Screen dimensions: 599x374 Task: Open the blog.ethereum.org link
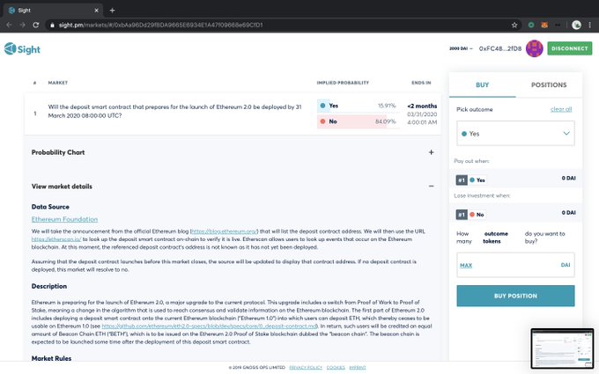(x=224, y=231)
